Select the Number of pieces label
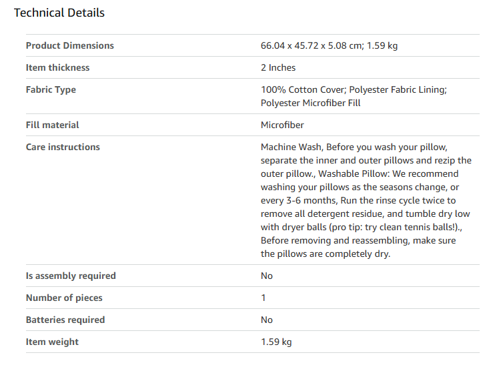The width and height of the screenshot is (503, 367). tap(64, 298)
